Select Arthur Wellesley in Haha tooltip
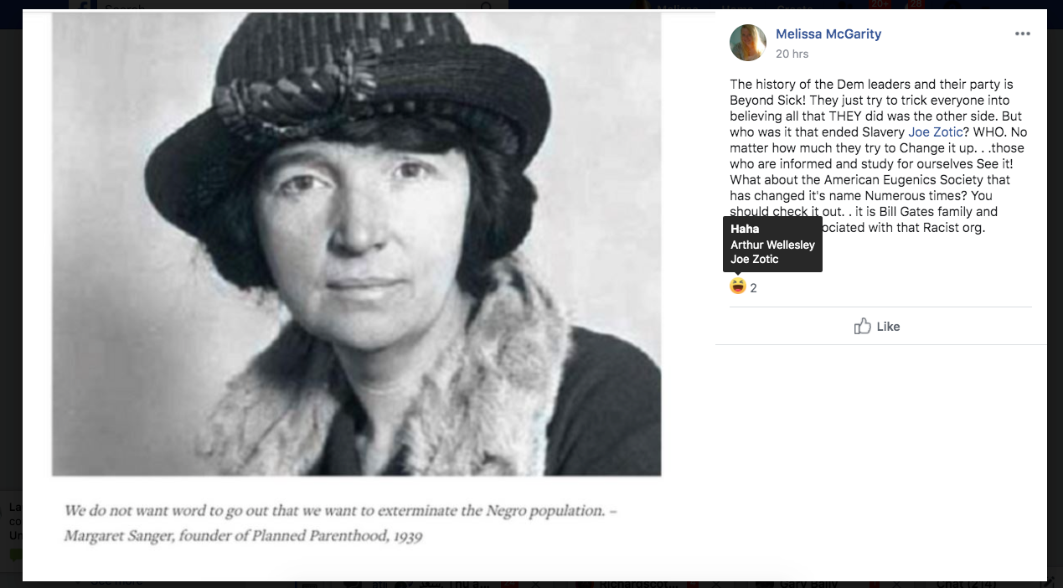Image resolution: width=1063 pixels, height=588 pixels. coord(772,245)
